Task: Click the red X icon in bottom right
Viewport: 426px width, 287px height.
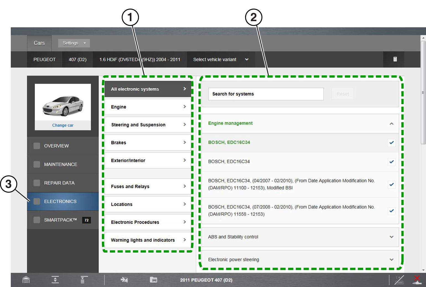Action: point(417,280)
